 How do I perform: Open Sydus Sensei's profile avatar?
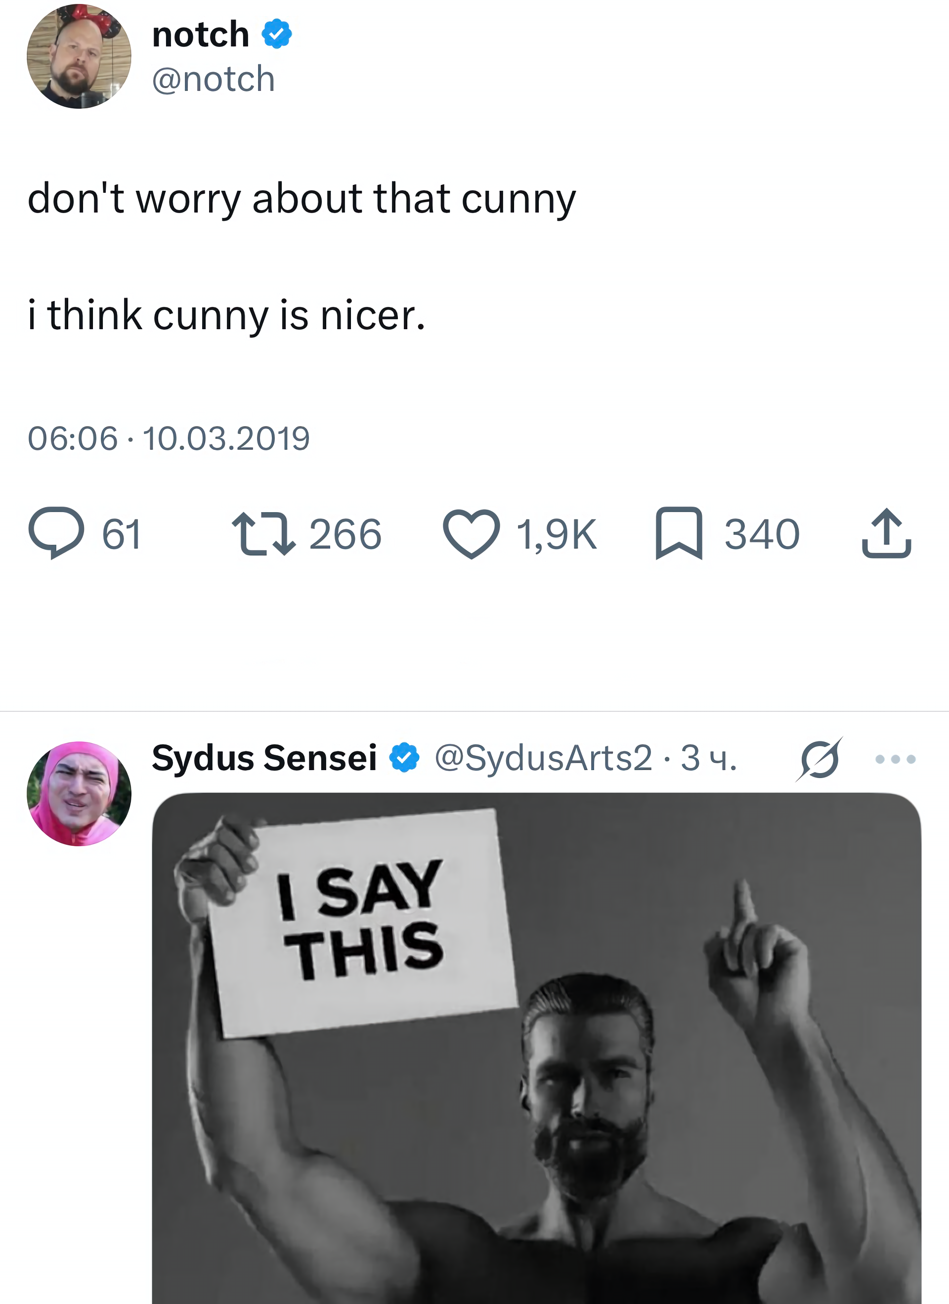click(79, 793)
